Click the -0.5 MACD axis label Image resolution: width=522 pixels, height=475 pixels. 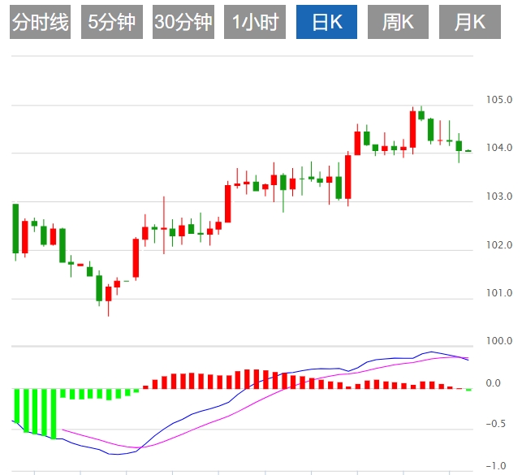pos(496,424)
